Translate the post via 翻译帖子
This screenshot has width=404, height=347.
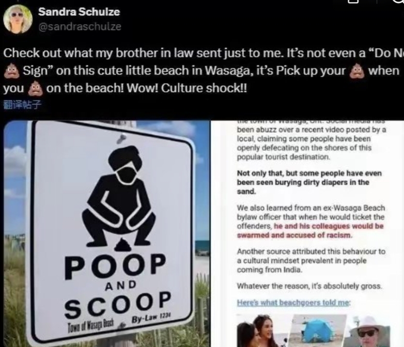(x=22, y=105)
